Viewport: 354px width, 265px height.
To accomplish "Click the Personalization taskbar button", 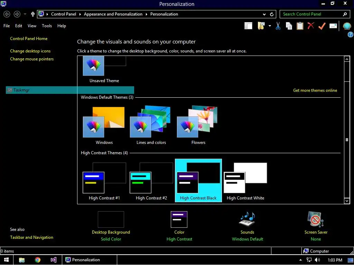I will tap(90, 260).
